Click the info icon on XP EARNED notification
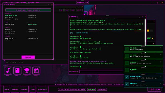The width and height of the screenshot is (165, 93). pyautogui.click(x=127, y=70)
